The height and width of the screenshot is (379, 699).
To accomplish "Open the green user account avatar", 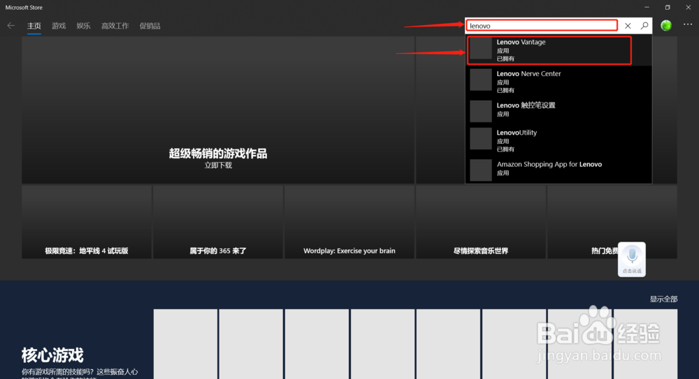I will 666,25.
